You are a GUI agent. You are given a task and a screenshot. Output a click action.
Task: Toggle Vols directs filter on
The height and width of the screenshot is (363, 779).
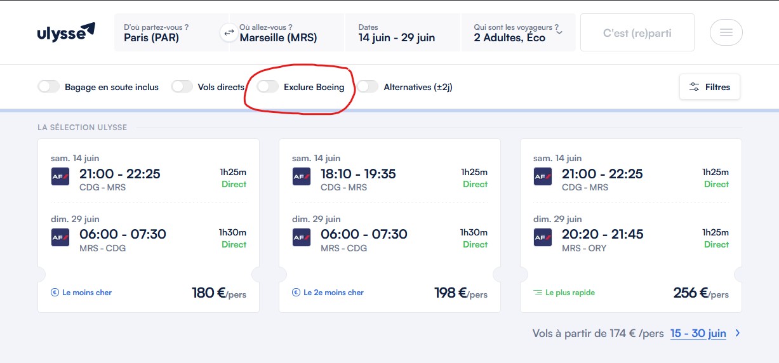[182, 87]
